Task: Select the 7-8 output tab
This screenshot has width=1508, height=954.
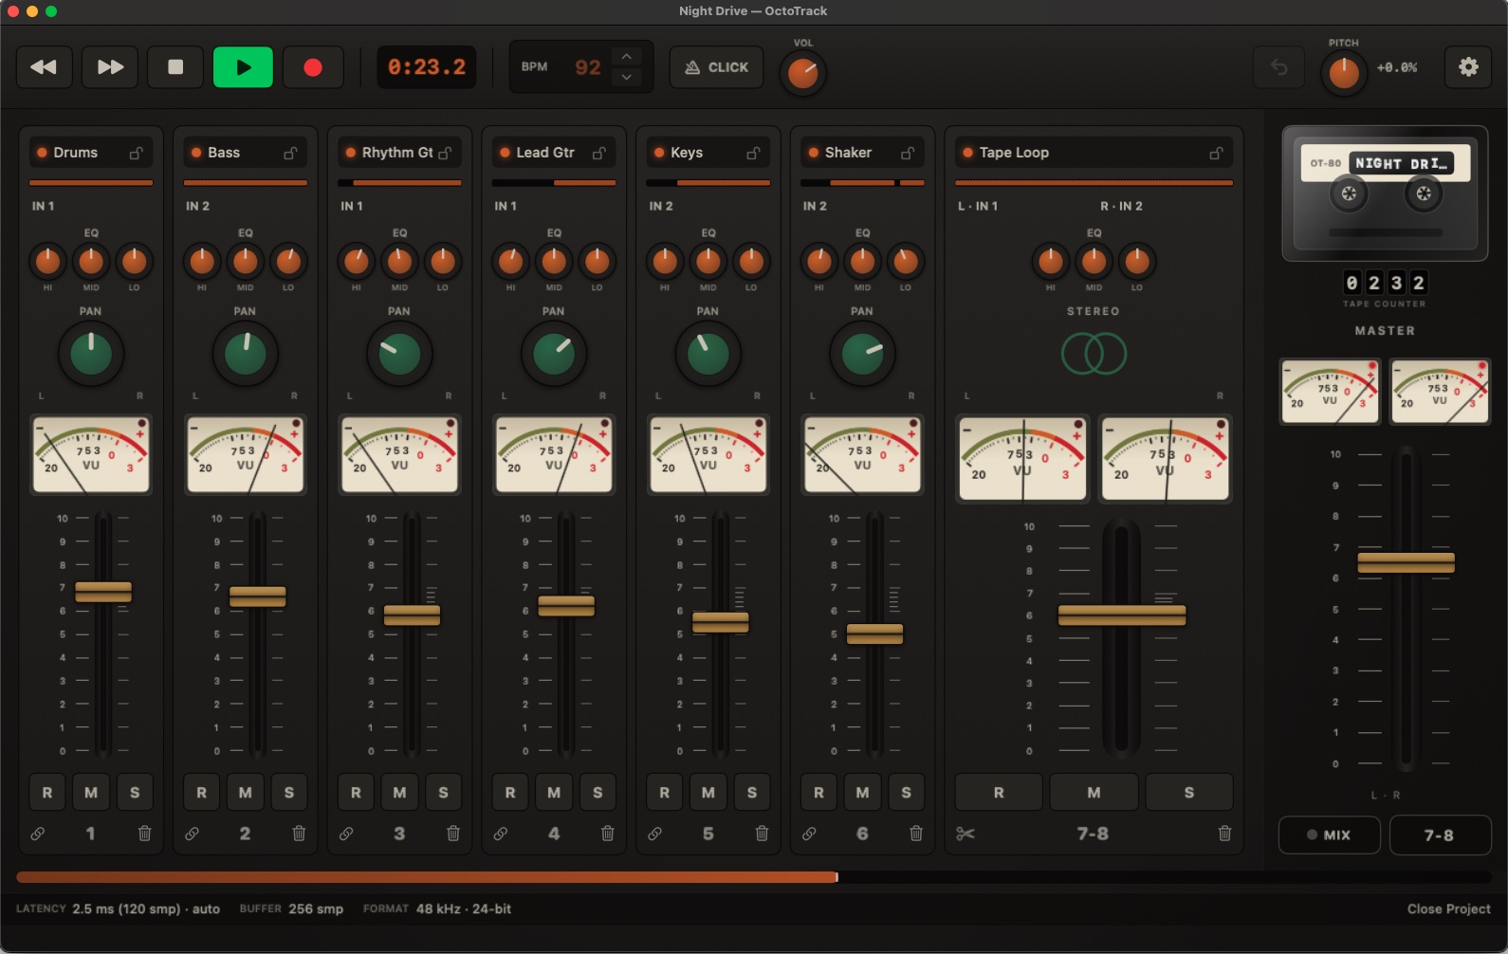Action: coord(1440,835)
